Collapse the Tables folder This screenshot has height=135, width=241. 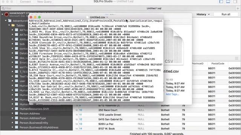9,25
